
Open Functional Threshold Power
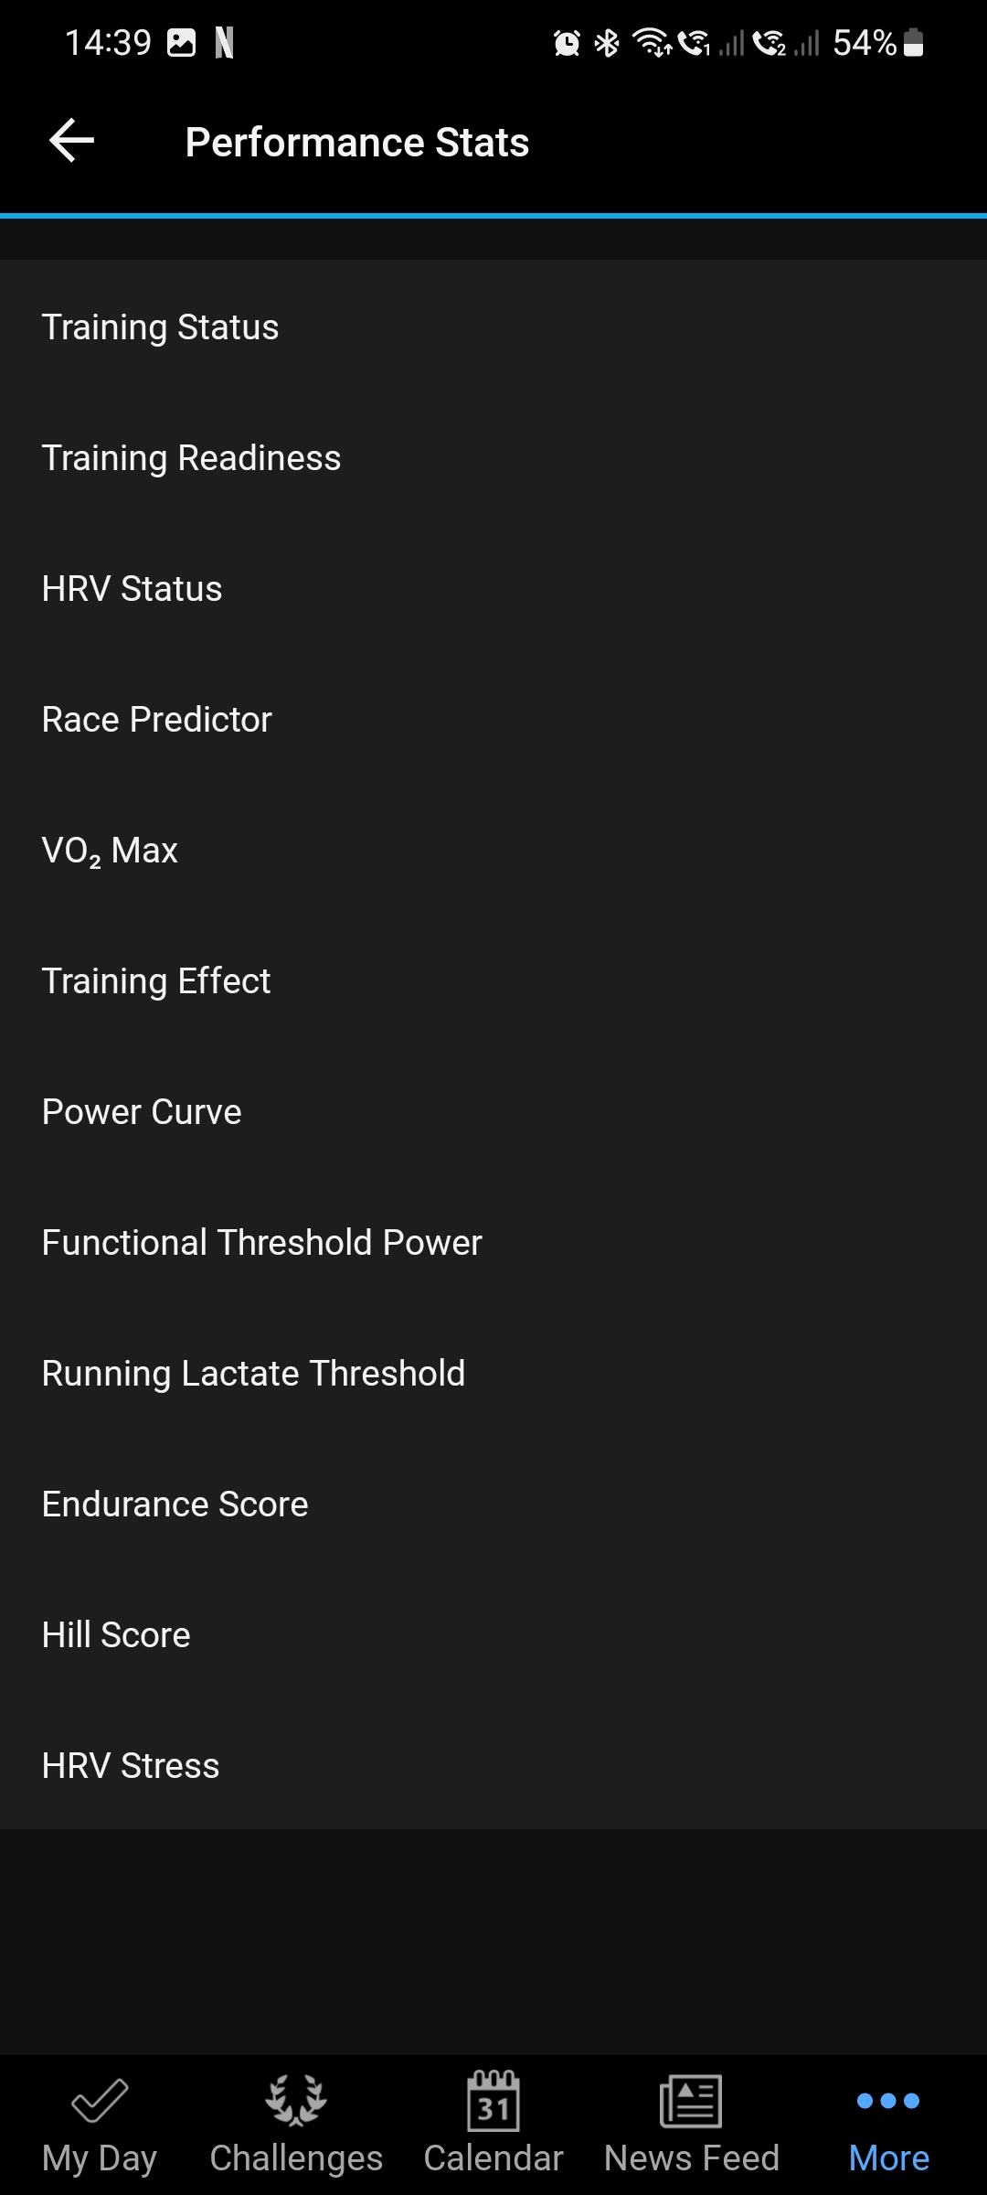tap(493, 1242)
